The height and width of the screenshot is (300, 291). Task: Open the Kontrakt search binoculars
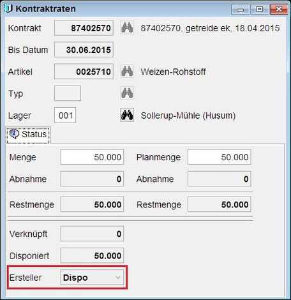point(127,27)
